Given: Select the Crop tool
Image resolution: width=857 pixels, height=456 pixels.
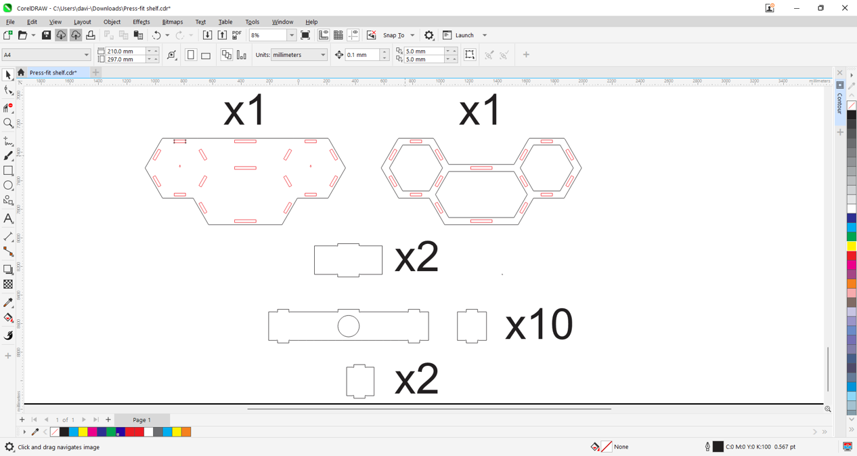Looking at the screenshot, I should click(8, 108).
